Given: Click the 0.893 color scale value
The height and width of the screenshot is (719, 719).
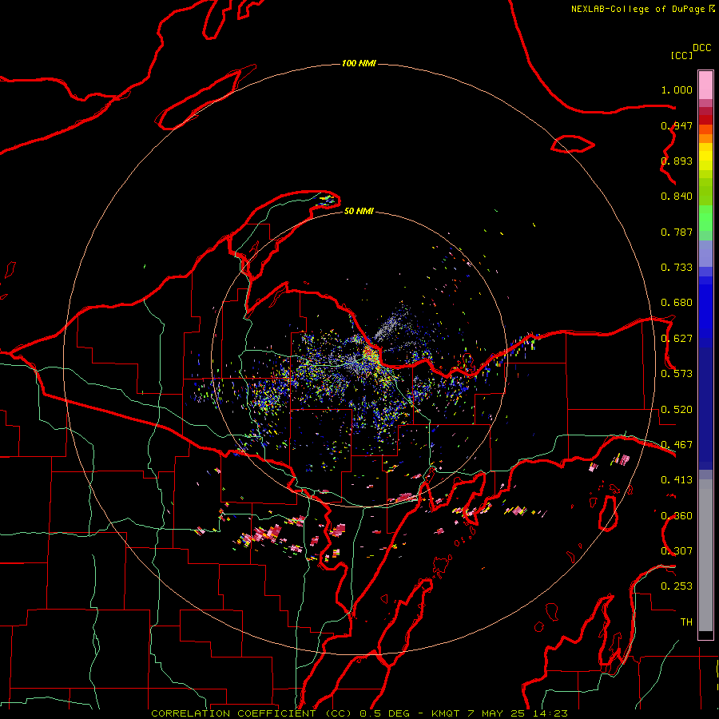Looking at the screenshot, I should (677, 161).
